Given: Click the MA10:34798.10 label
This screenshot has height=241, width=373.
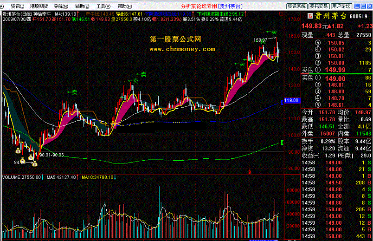Looking at the screenshot, I should point(97,177).
